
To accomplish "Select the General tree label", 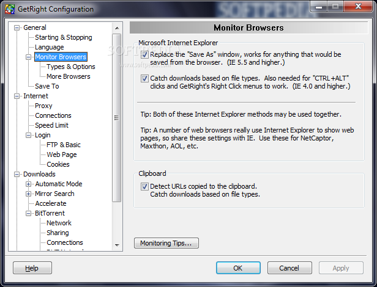I will click(x=35, y=27).
